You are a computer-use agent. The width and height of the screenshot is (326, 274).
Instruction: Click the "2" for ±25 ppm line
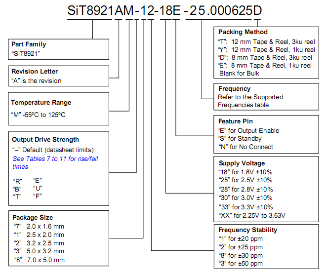(241, 247)
